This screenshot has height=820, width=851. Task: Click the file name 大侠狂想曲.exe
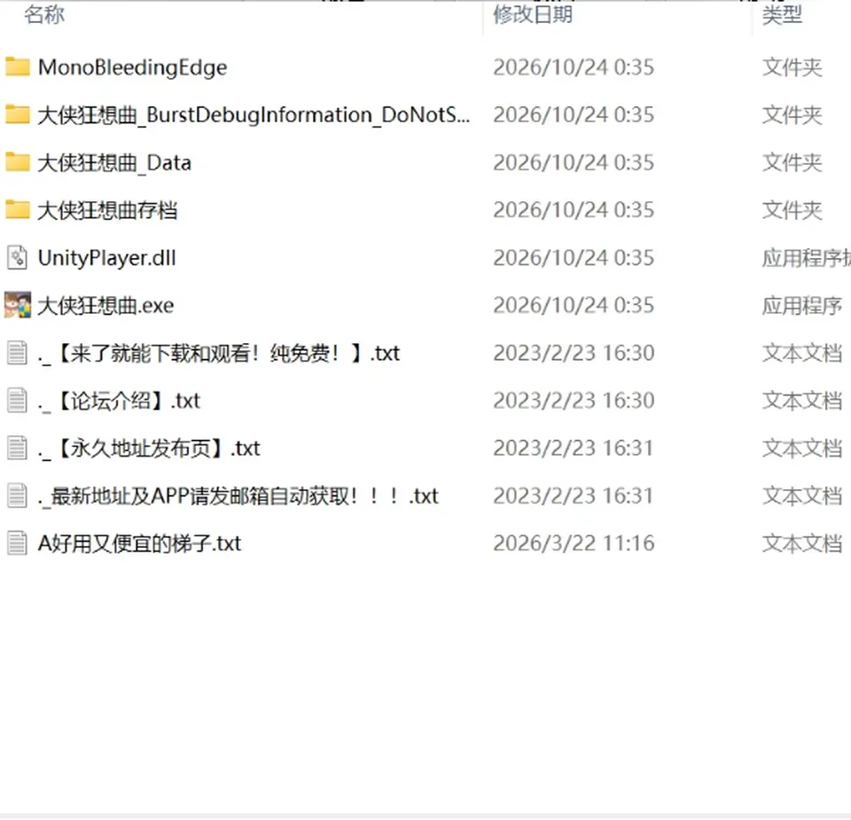click(x=105, y=306)
